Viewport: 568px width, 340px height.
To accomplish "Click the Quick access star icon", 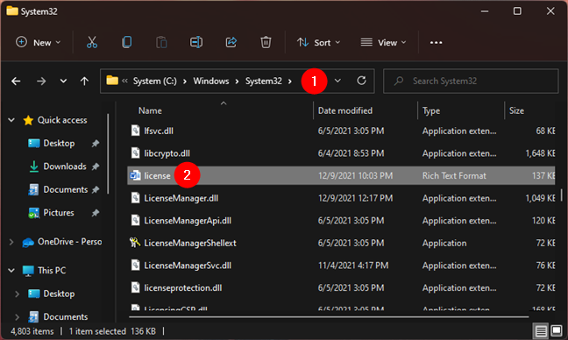I will [28, 120].
